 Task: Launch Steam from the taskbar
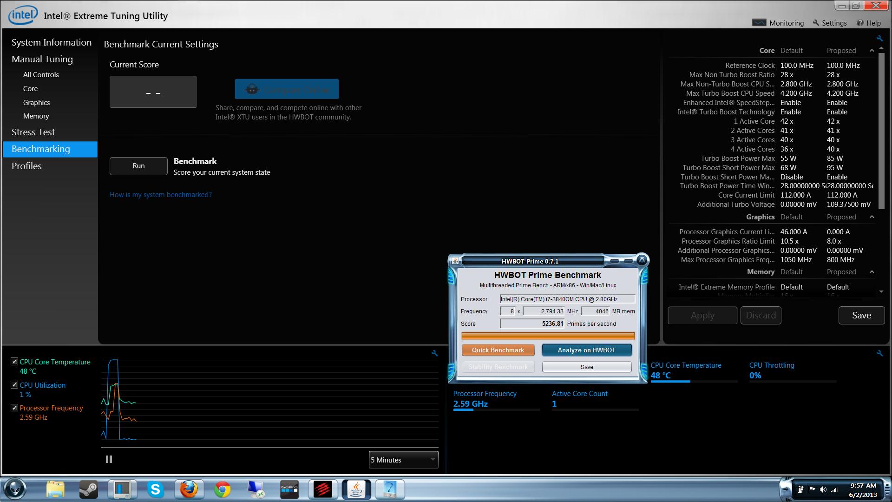click(88, 489)
